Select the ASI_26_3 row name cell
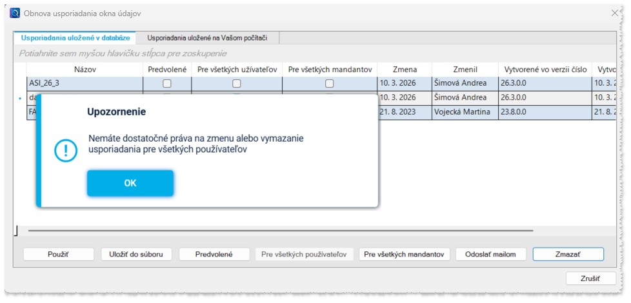631x303 pixels. 84,83
